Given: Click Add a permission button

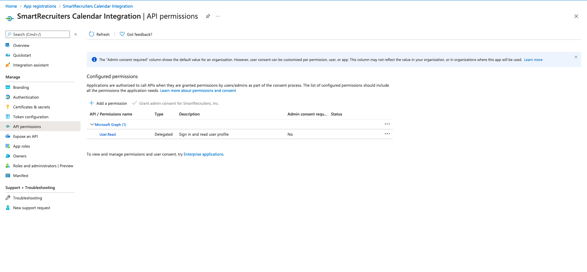Looking at the screenshot, I should click(108, 103).
